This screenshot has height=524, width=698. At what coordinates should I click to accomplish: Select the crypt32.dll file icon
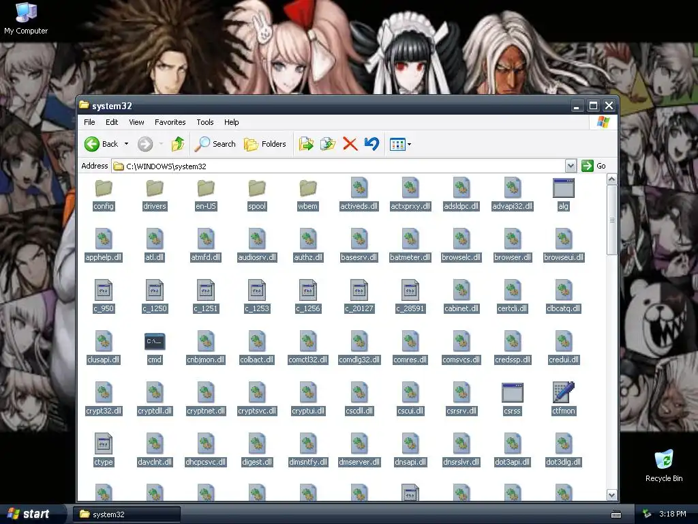tap(104, 392)
